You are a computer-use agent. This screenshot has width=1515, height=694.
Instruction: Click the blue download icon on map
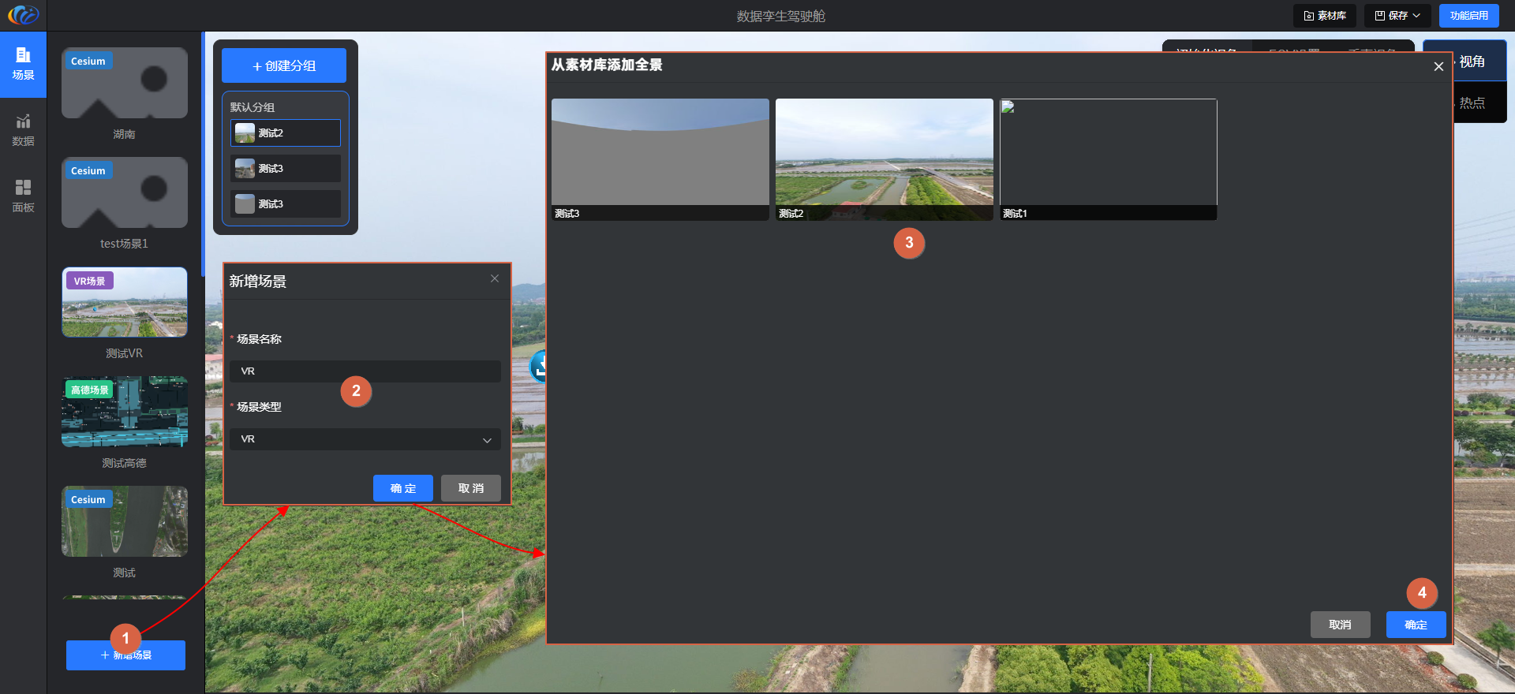[540, 366]
